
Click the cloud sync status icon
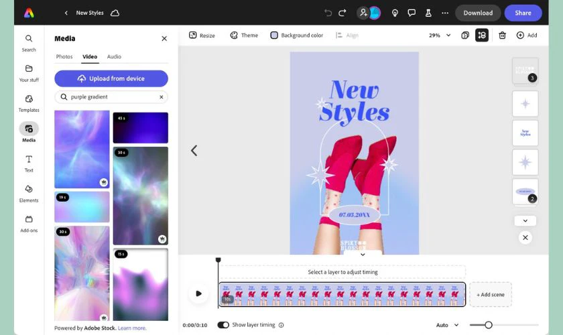click(115, 13)
